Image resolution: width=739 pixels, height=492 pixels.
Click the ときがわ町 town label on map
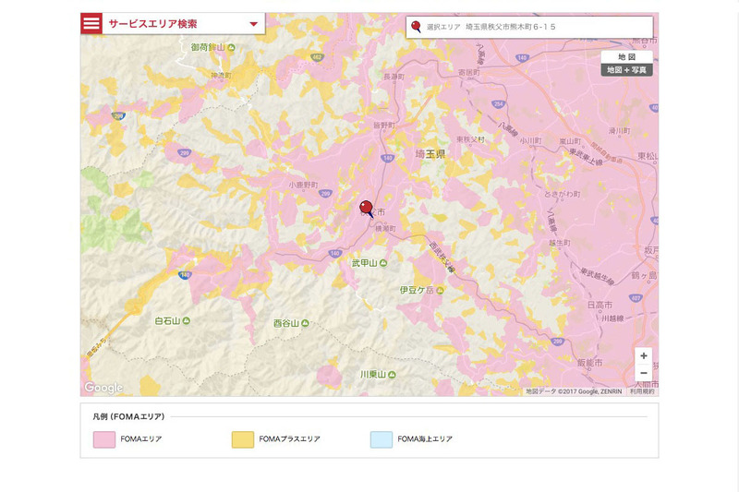click(563, 194)
